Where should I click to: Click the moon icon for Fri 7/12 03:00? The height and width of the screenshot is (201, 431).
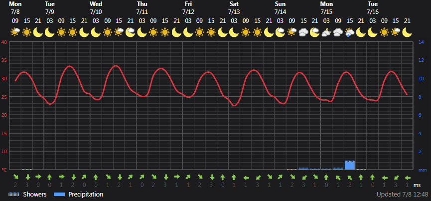pyautogui.click(x=188, y=32)
